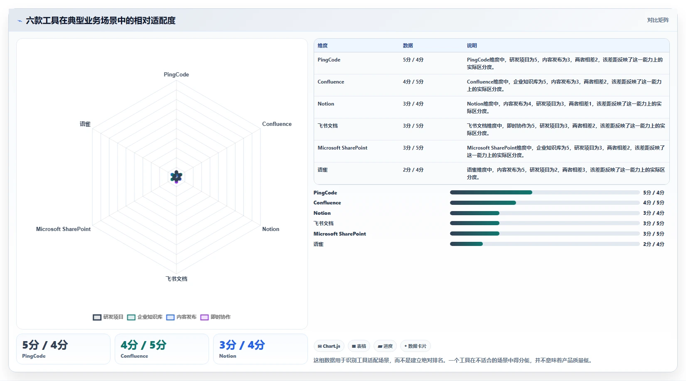The width and height of the screenshot is (686, 381).
Task: Click the footnote about 工具适配场景
Action: click(x=452, y=360)
